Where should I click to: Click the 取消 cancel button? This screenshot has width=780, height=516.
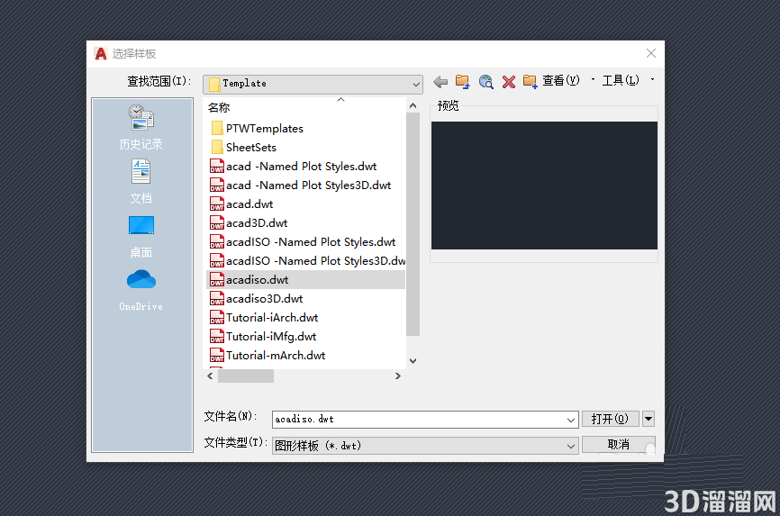(619, 444)
